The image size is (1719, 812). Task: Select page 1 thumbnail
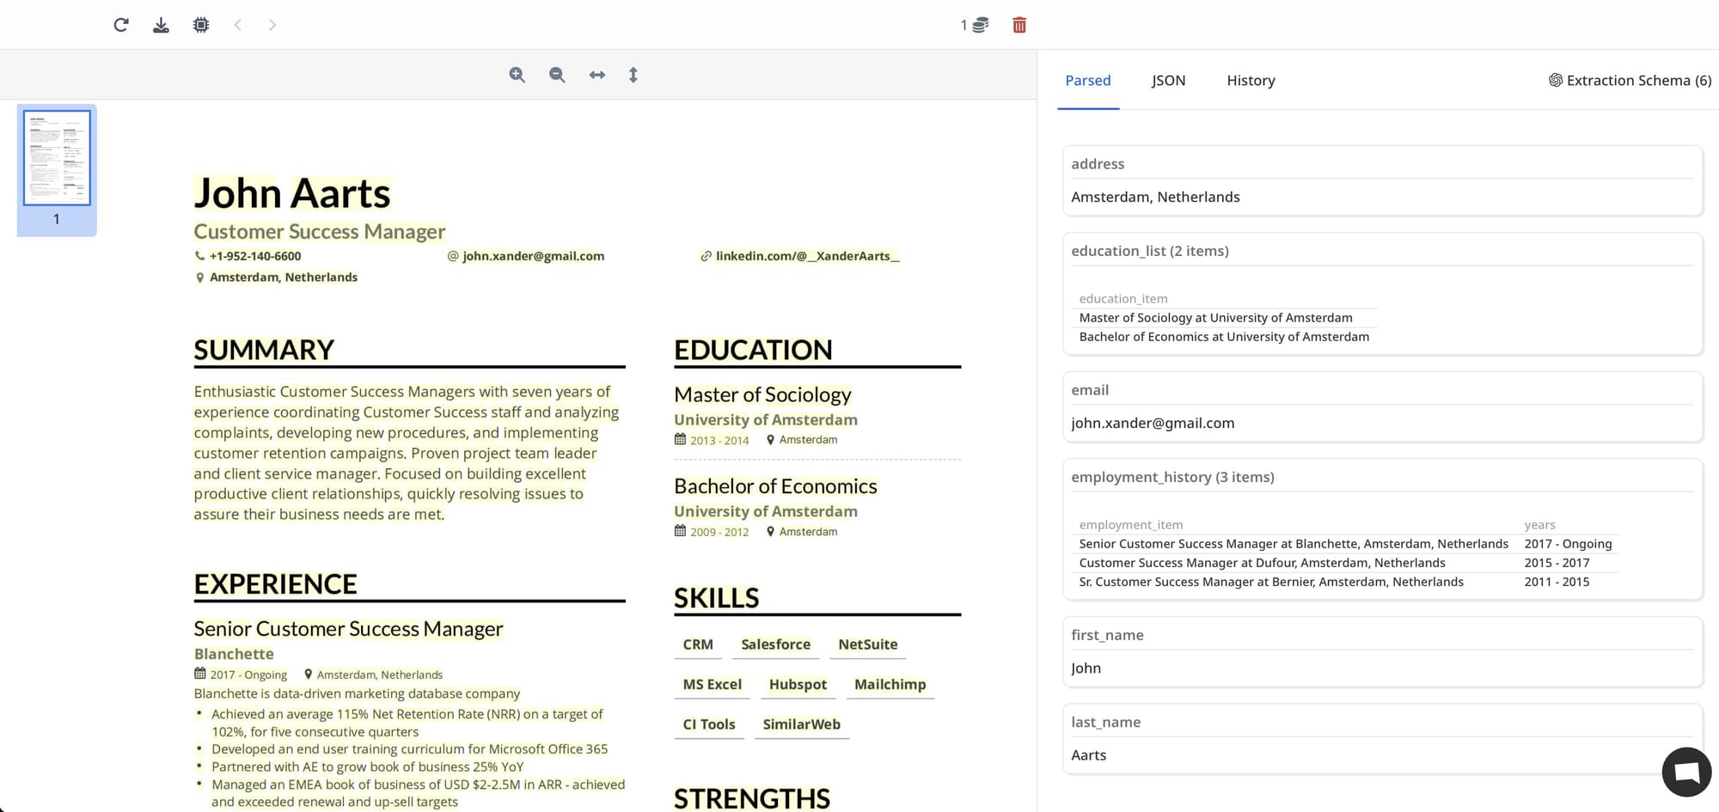tap(57, 158)
